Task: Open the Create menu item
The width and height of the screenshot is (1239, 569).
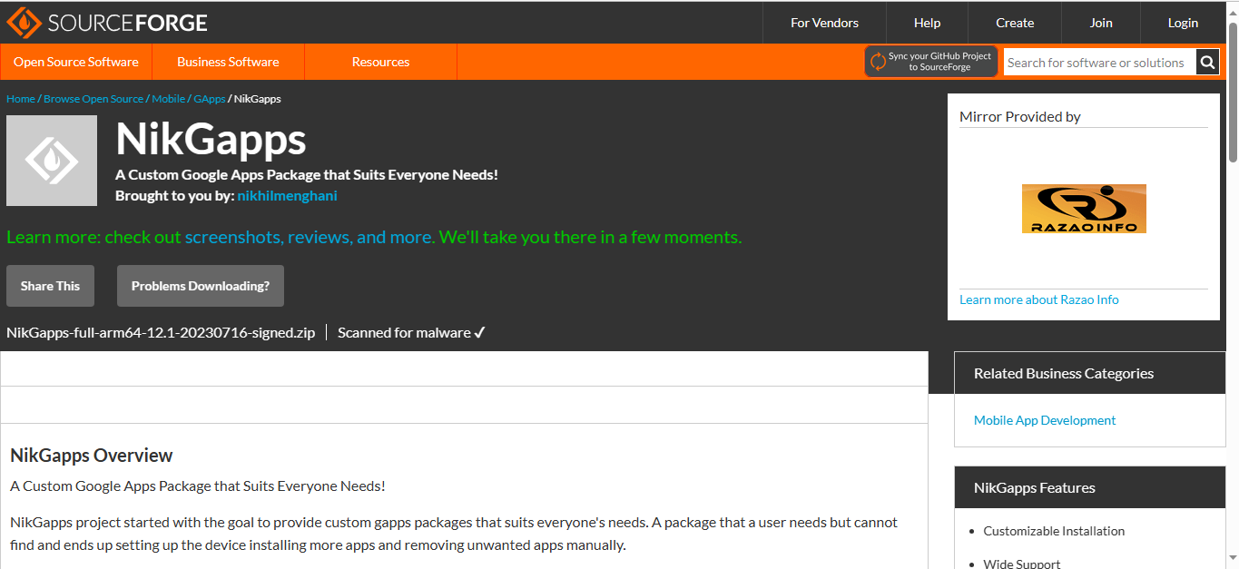Action: (x=1015, y=23)
